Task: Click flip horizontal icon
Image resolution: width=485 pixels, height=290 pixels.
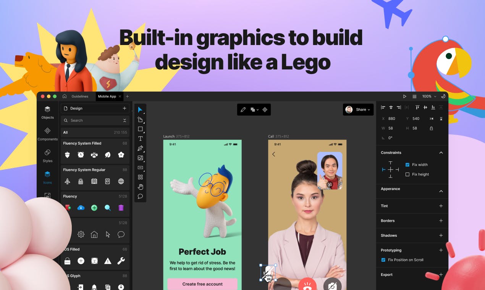Action: pyautogui.click(x=432, y=119)
